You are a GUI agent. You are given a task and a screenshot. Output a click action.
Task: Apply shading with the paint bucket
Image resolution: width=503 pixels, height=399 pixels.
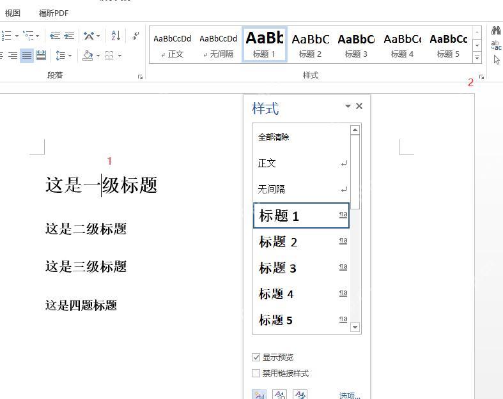click(88, 56)
